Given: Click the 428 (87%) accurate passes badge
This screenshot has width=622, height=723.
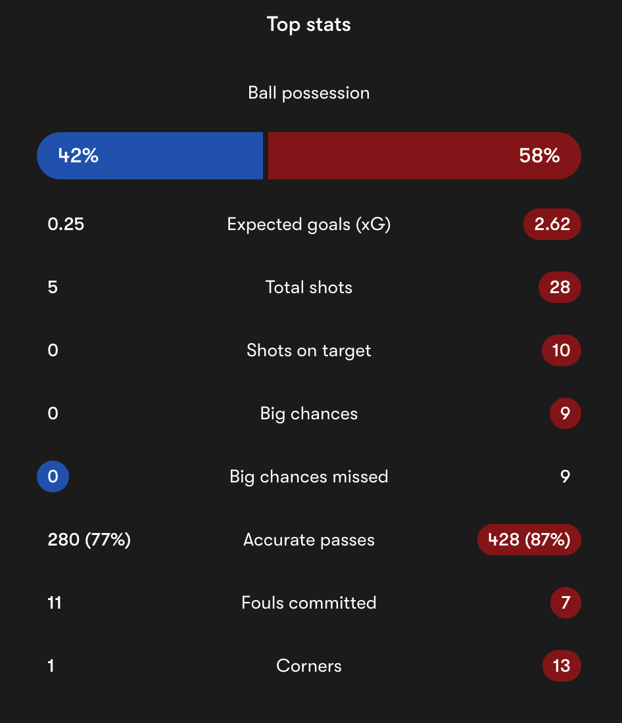Looking at the screenshot, I should [529, 540].
